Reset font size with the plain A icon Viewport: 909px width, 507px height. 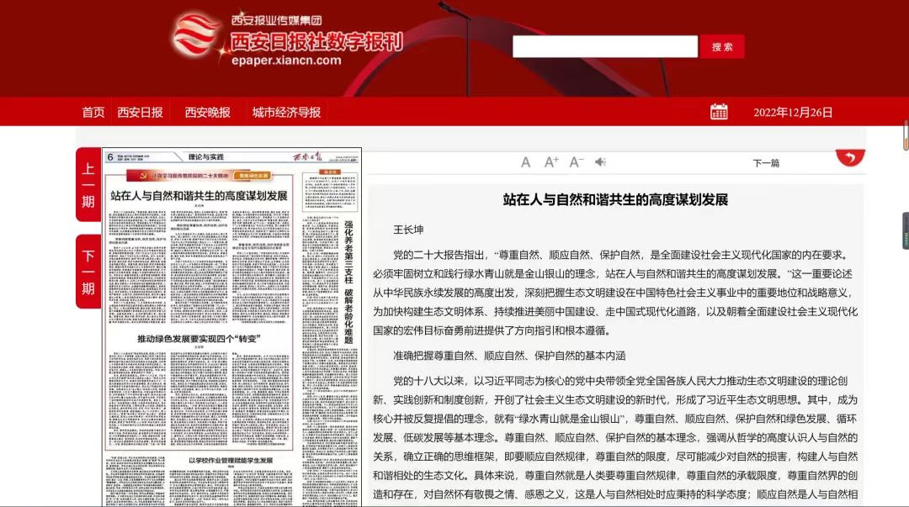[526, 162]
